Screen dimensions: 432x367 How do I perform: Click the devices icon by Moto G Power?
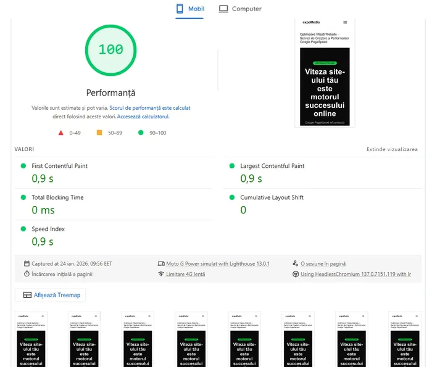click(161, 263)
